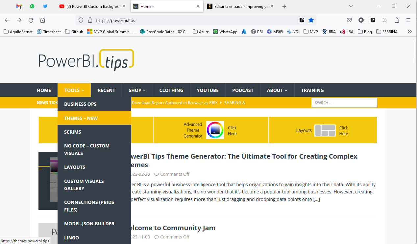417x244 pixels.
Task: Open the Welcome to Community Jam article
Action: click(x=171, y=228)
